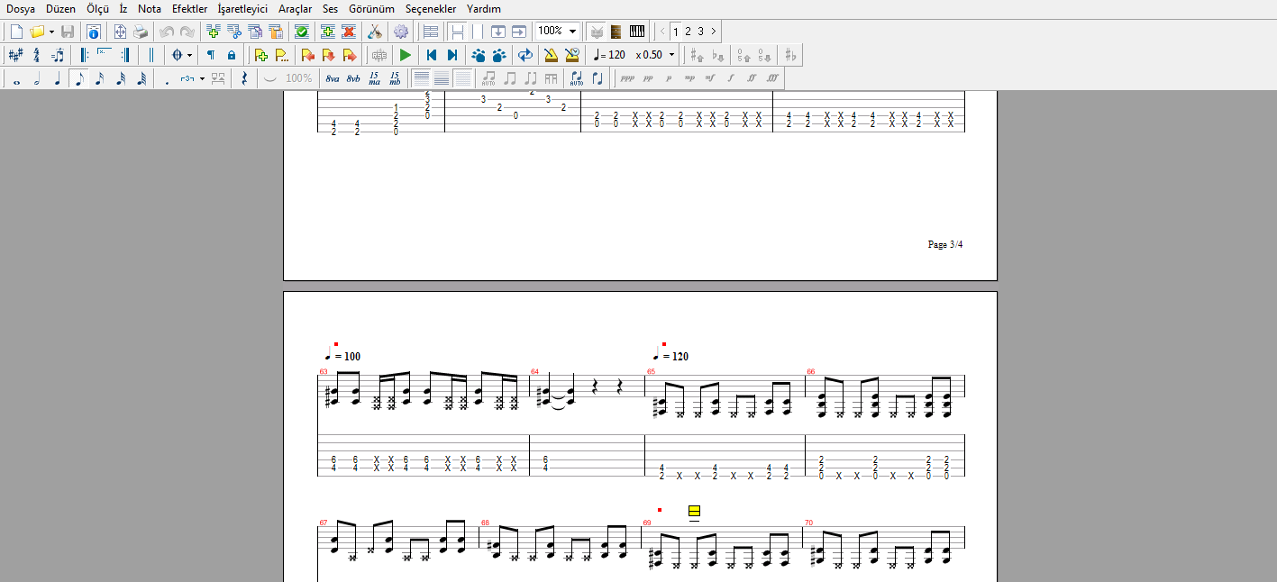Open the 100% zoom dropdown
Viewport: 1277px width, 582px height.
pos(572,32)
